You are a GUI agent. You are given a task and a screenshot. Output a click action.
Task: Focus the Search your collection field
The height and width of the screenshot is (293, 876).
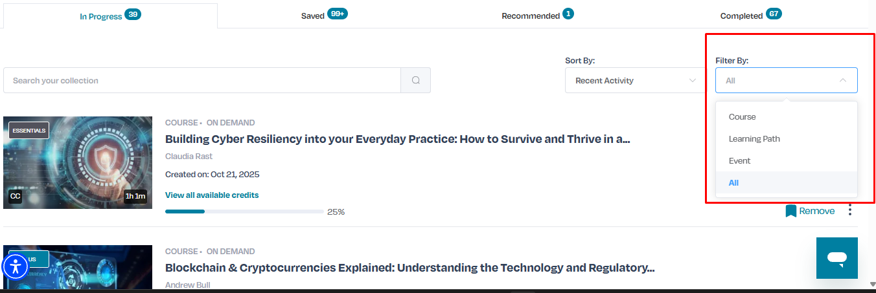click(x=202, y=80)
